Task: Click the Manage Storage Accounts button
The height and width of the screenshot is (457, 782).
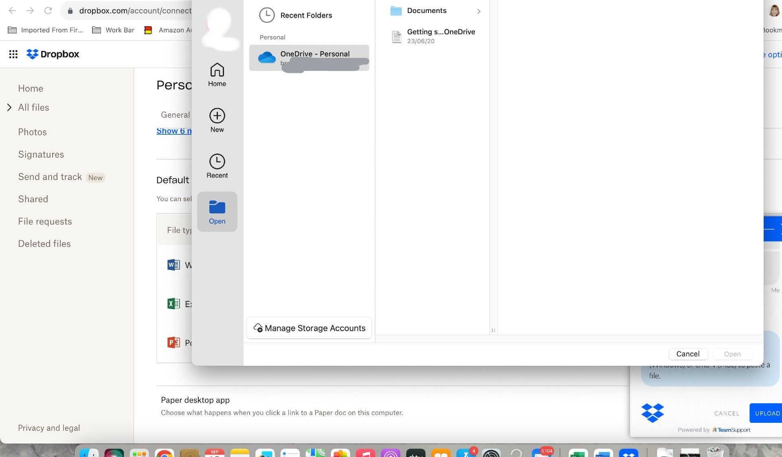Action: (309, 328)
